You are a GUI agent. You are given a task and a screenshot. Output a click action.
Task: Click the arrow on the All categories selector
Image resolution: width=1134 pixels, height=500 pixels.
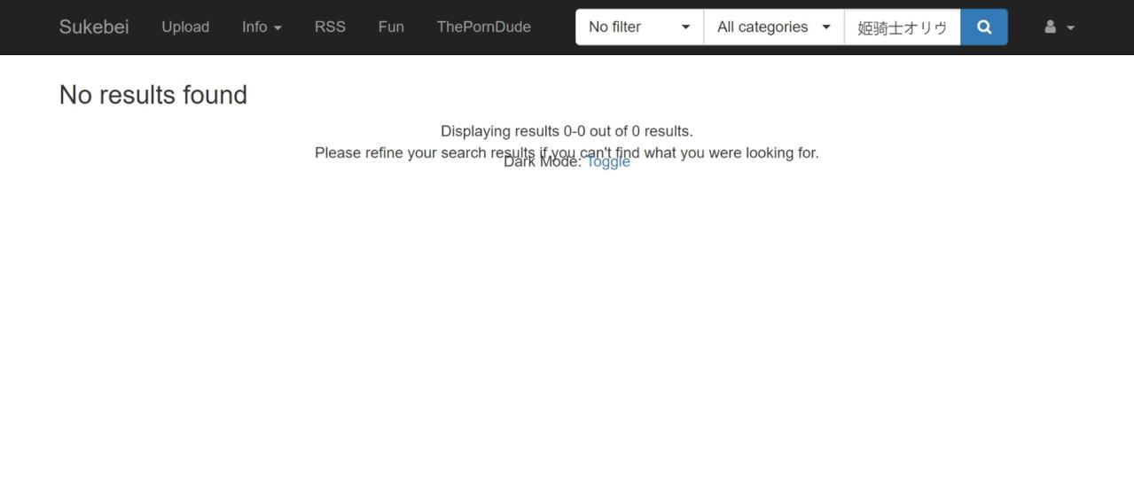tap(826, 27)
